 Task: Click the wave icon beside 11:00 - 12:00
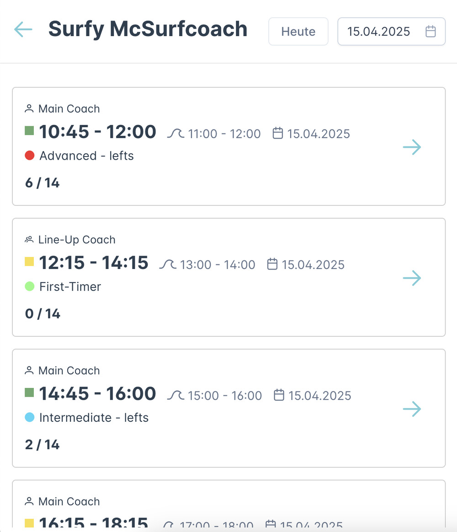(x=175, y=134)
